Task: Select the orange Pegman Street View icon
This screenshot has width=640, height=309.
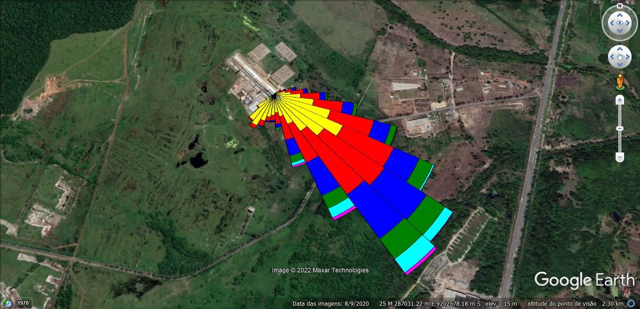Action: (x=620, y=82)
